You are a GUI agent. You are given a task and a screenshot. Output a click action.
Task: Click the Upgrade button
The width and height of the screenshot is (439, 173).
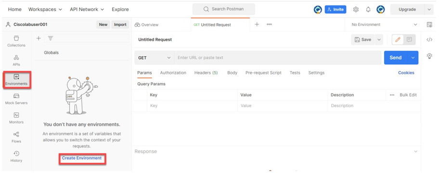407,9
